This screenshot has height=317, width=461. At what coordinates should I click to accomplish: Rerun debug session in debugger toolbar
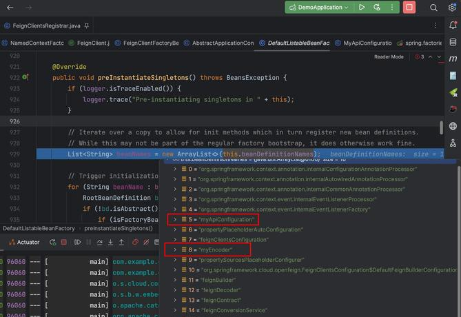(x=52, y=243)
